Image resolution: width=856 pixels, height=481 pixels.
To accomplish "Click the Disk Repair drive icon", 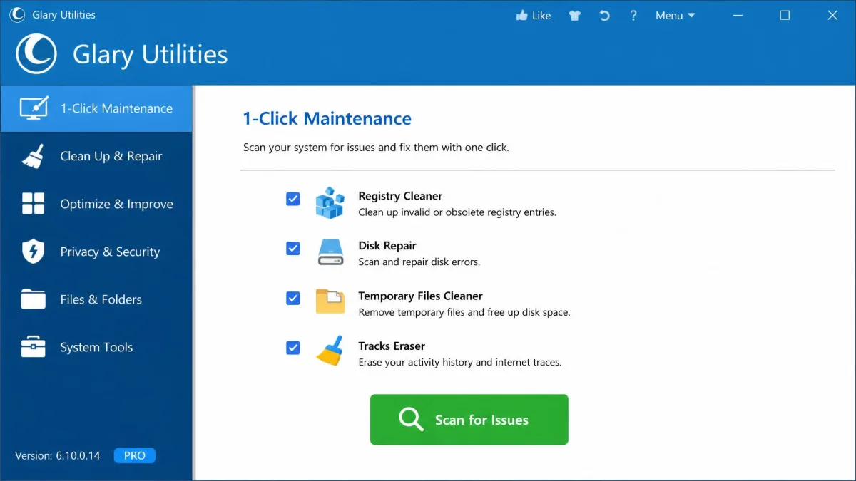I will click(x=330, y=252).
